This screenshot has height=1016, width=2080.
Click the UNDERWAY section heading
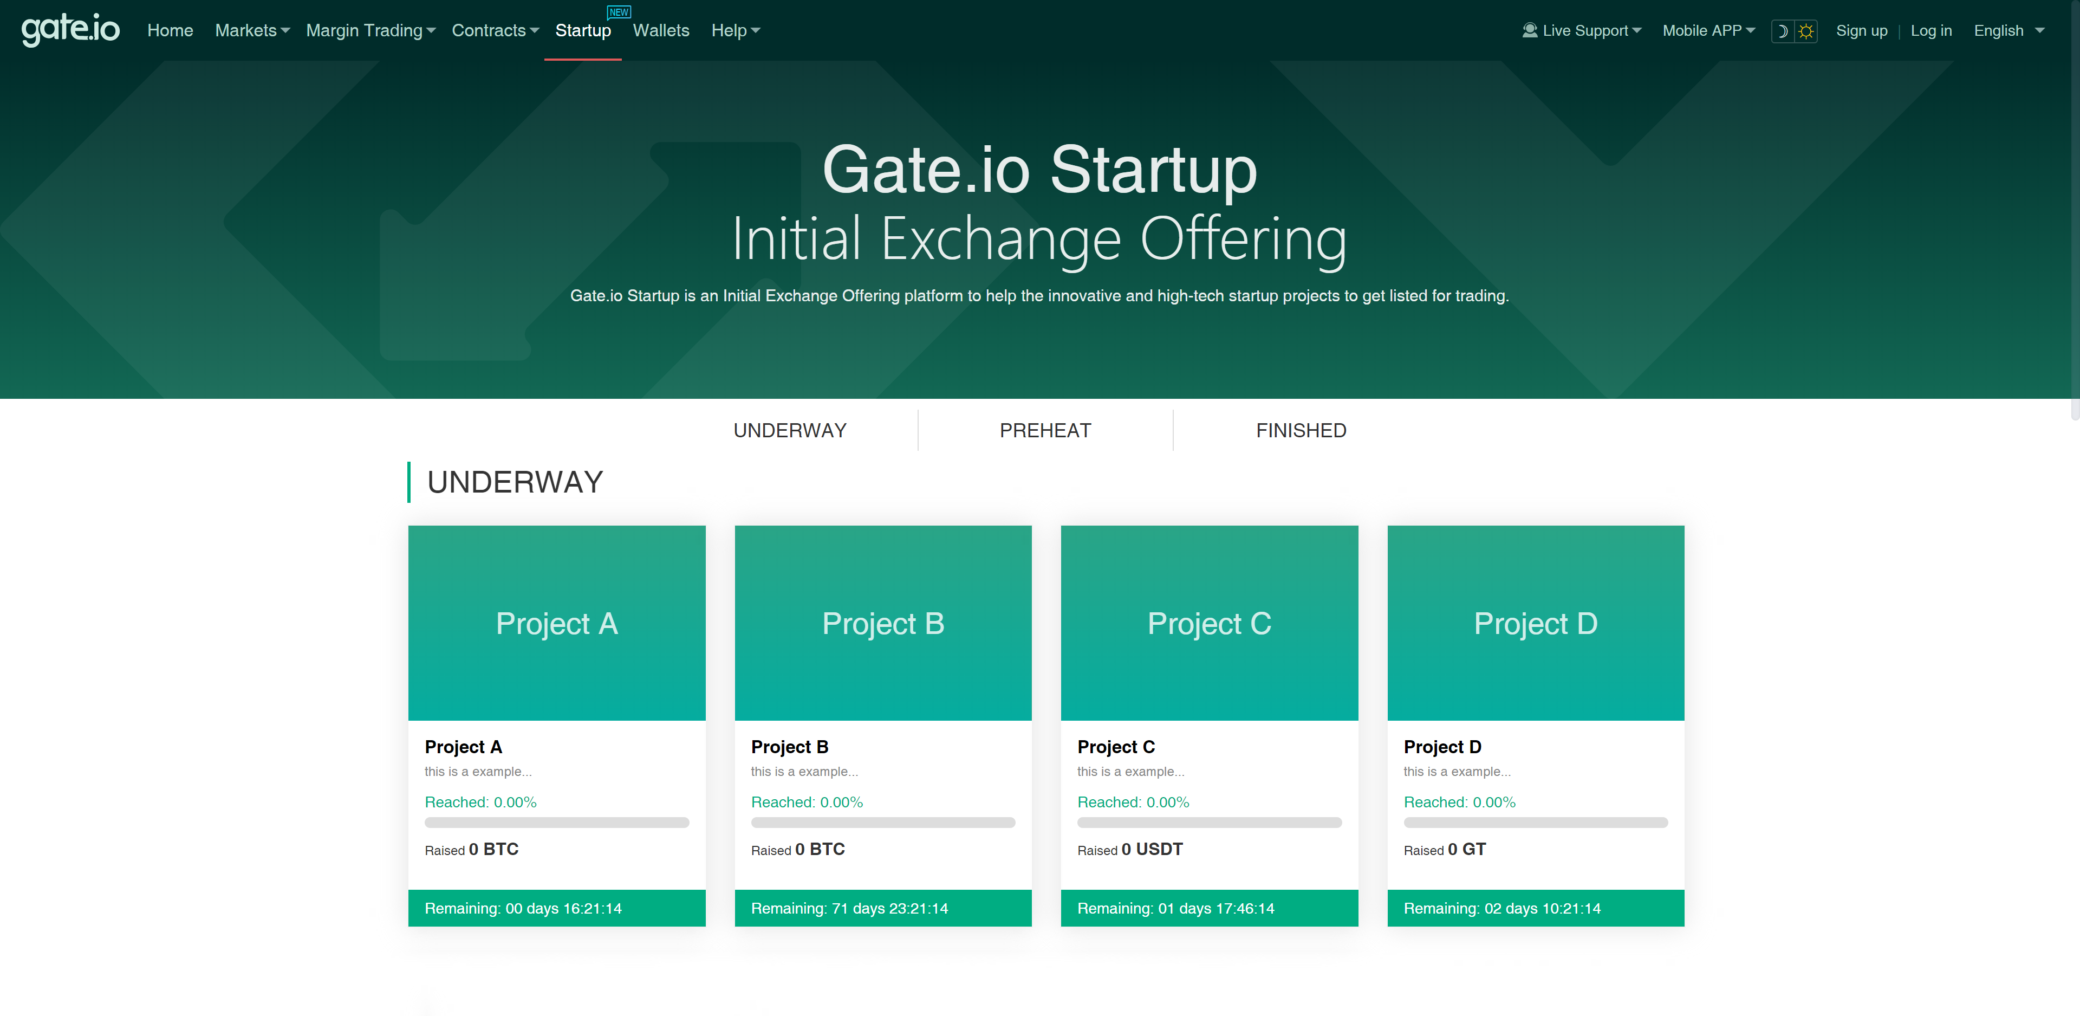coord(515,482)
